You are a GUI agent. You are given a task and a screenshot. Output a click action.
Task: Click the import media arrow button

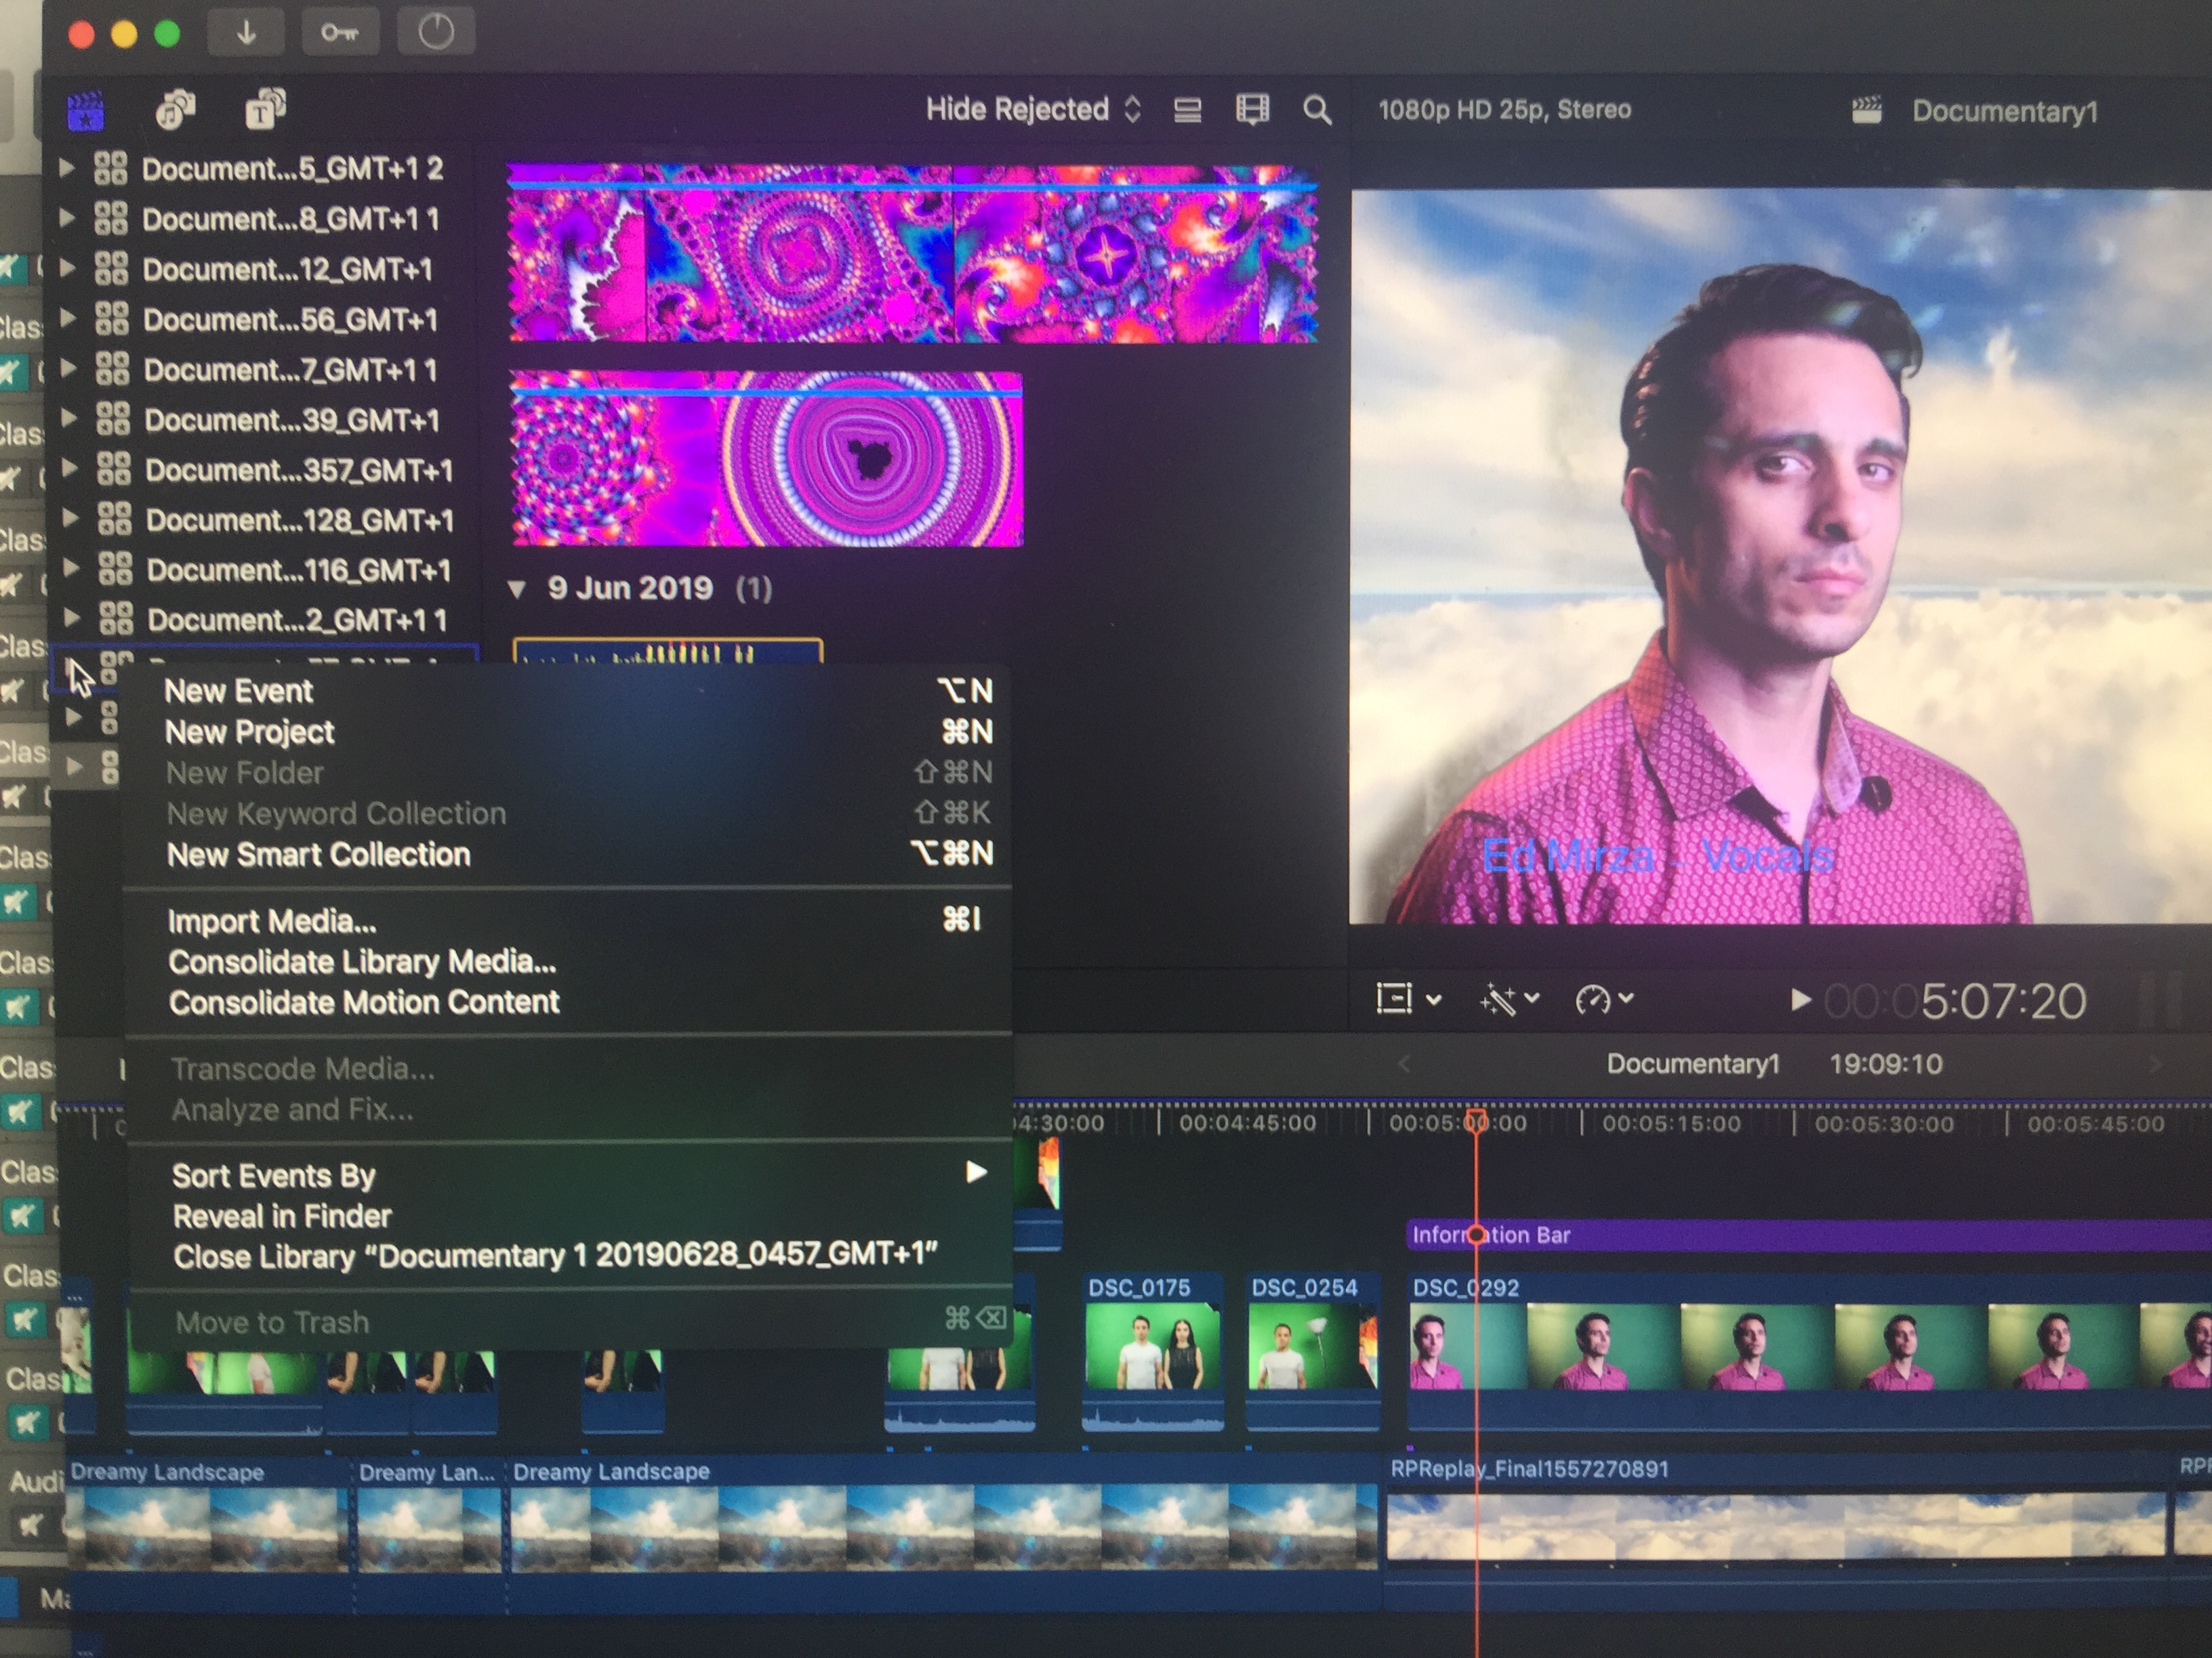click(x=246, y=33)
